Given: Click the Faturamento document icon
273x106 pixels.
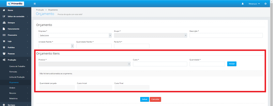Looking at the screenshot, I should [4, 29].
